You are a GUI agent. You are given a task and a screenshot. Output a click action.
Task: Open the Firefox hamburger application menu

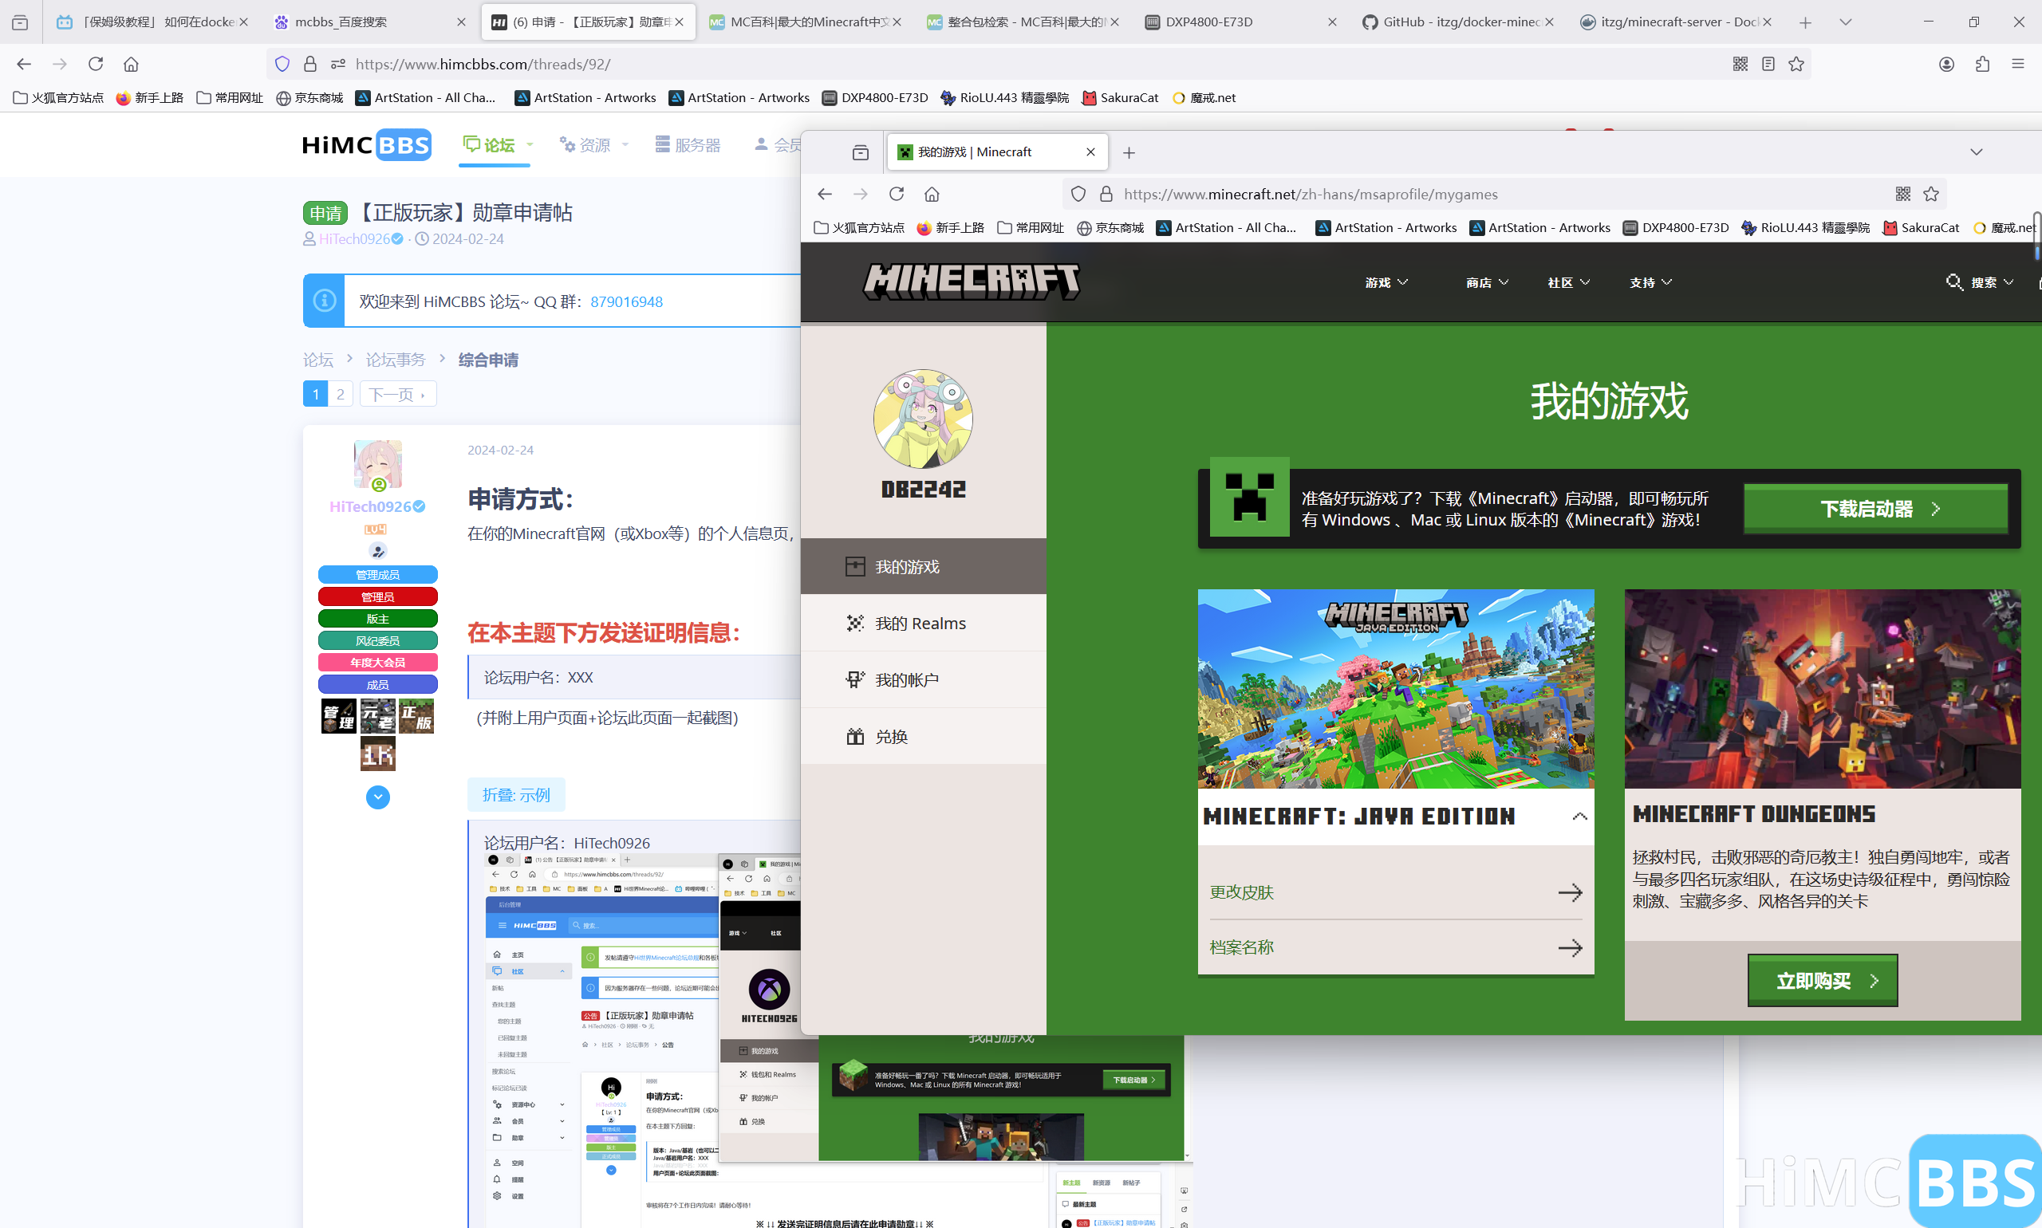click(2017, 64)
